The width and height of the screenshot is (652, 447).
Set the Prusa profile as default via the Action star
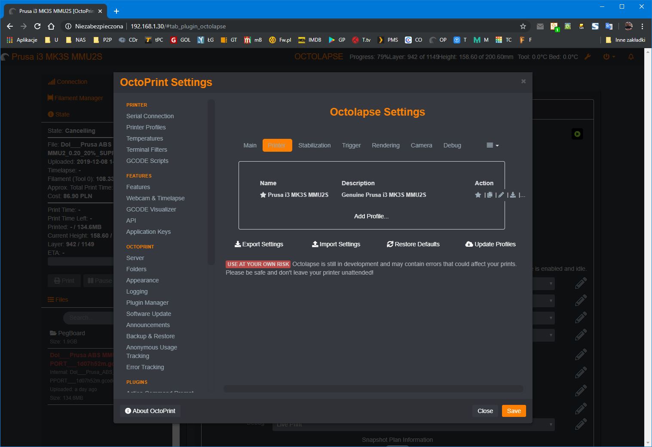[478, 195]
